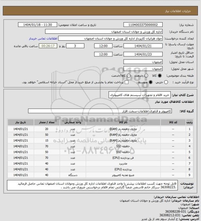Click the تاریخ نیاز column header

click(x=21, y=122)
